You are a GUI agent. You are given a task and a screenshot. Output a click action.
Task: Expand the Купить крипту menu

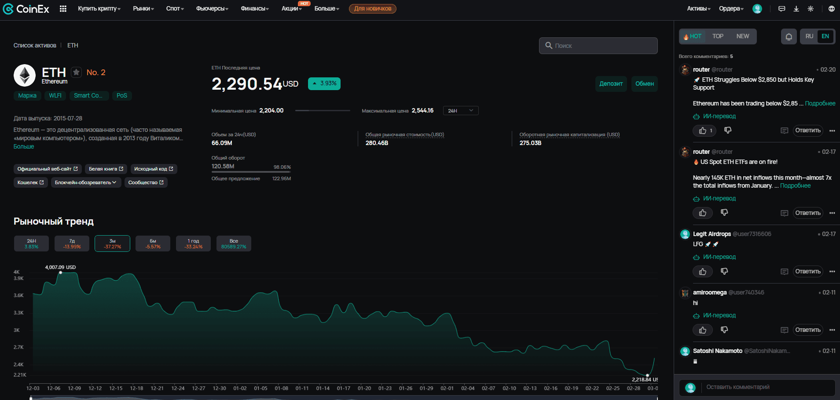point(99,9)
